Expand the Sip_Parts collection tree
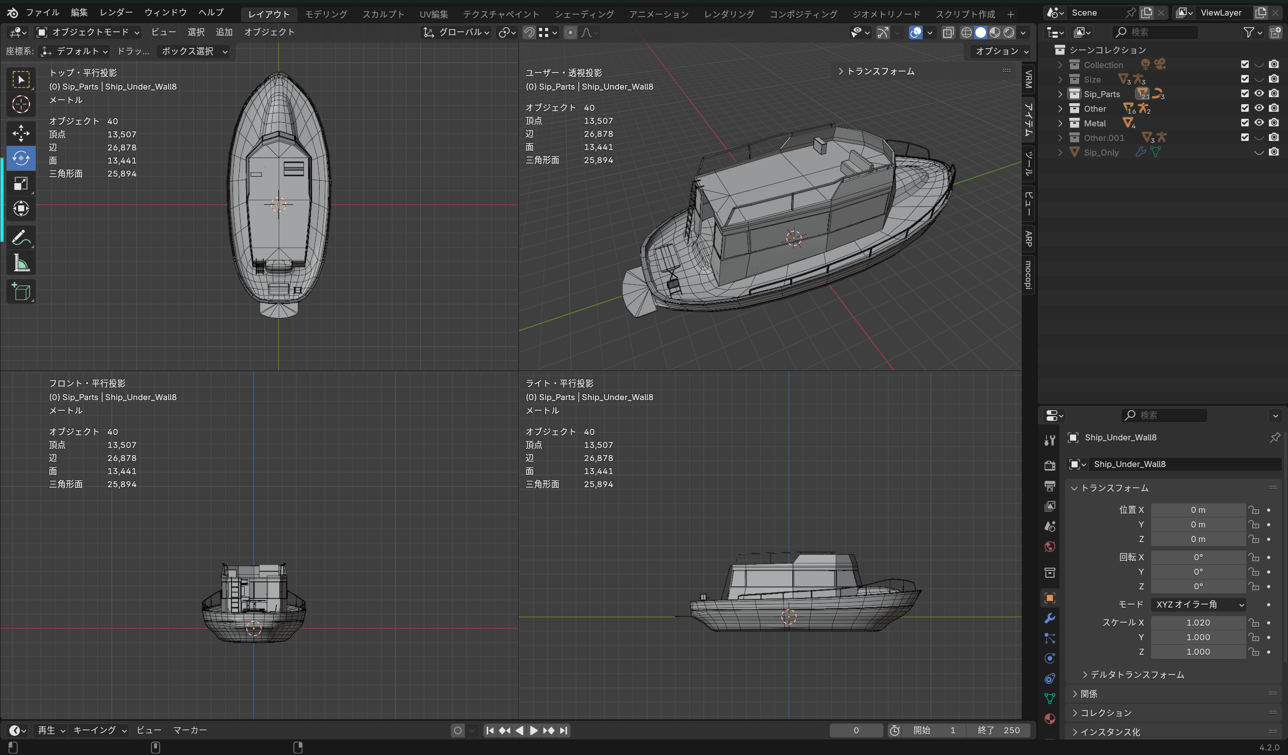The image size is (1288, 755). [x=1060, y=94]
